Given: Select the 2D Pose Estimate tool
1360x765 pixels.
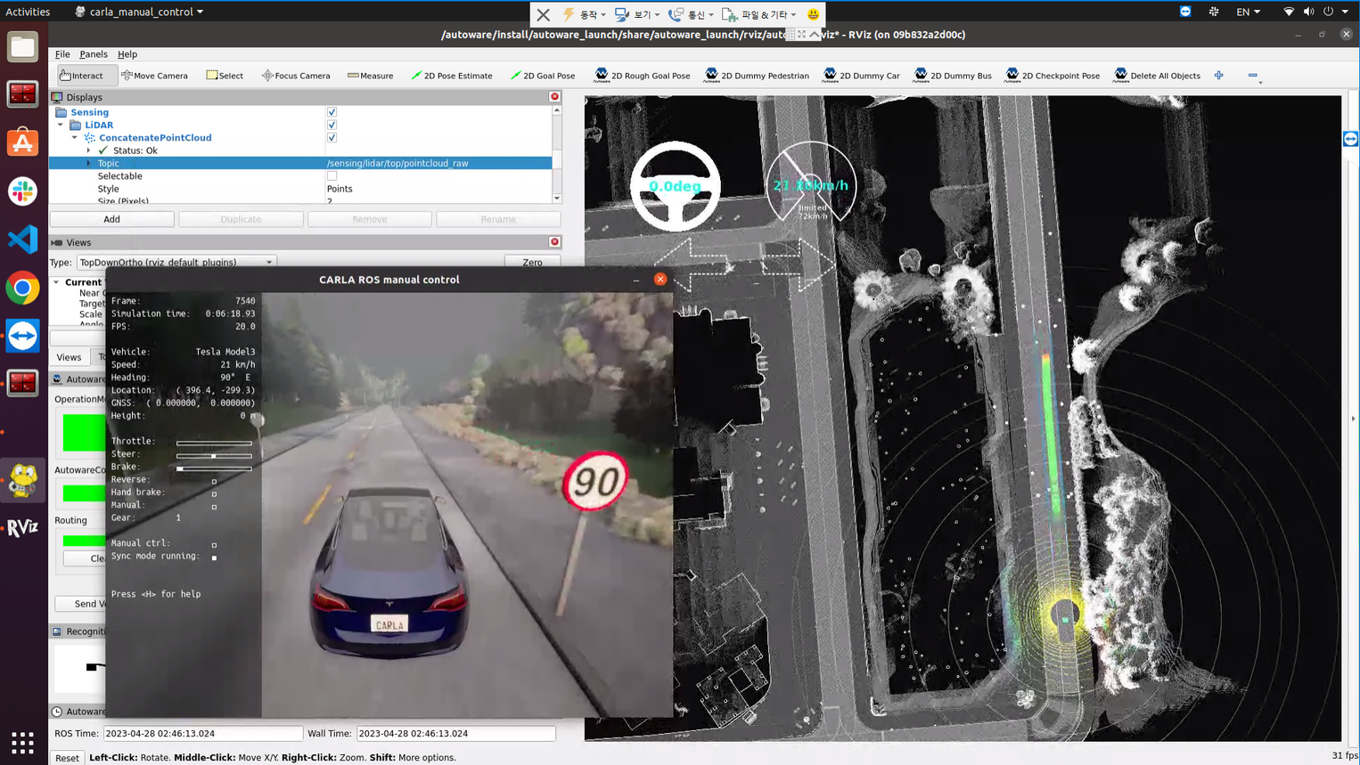Looking at the screenshot, I should (x=452, y=76).
